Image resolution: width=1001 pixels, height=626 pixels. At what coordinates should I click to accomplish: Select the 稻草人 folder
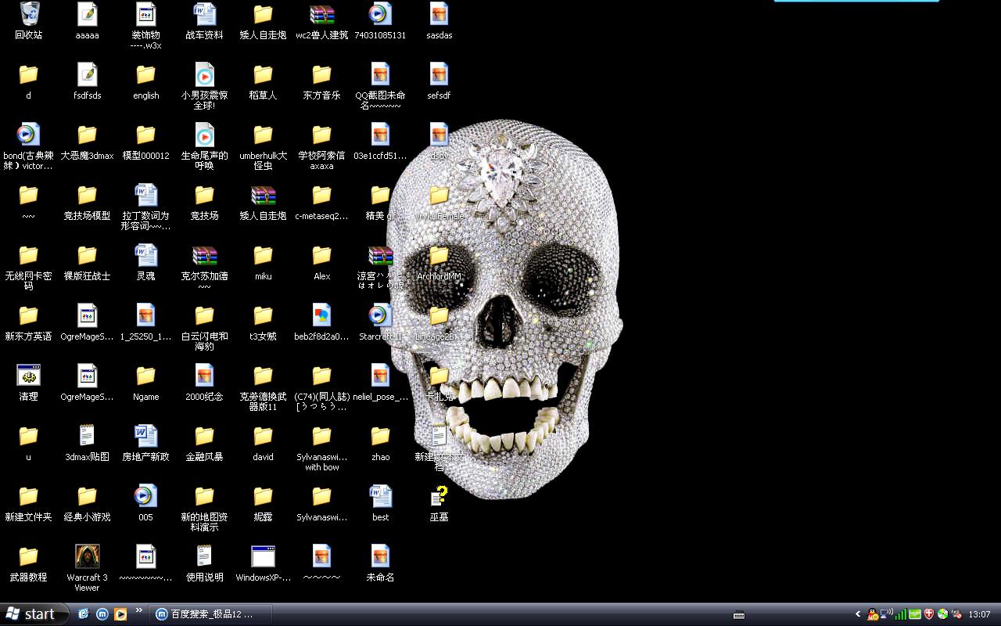(263, 74)
